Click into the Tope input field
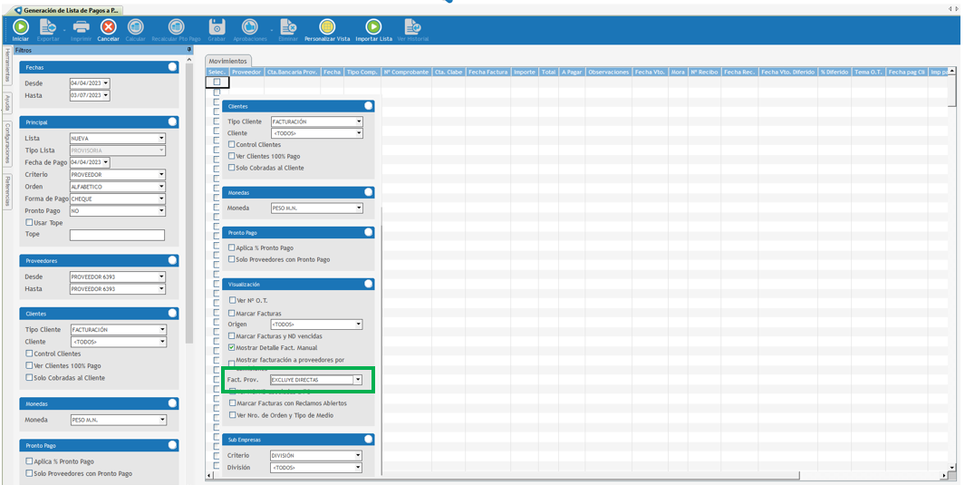This screenshot has width=965, height=485. [x=117, y=235]
